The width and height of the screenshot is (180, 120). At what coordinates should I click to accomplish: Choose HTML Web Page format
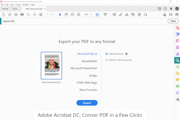(x=87, y=83)
